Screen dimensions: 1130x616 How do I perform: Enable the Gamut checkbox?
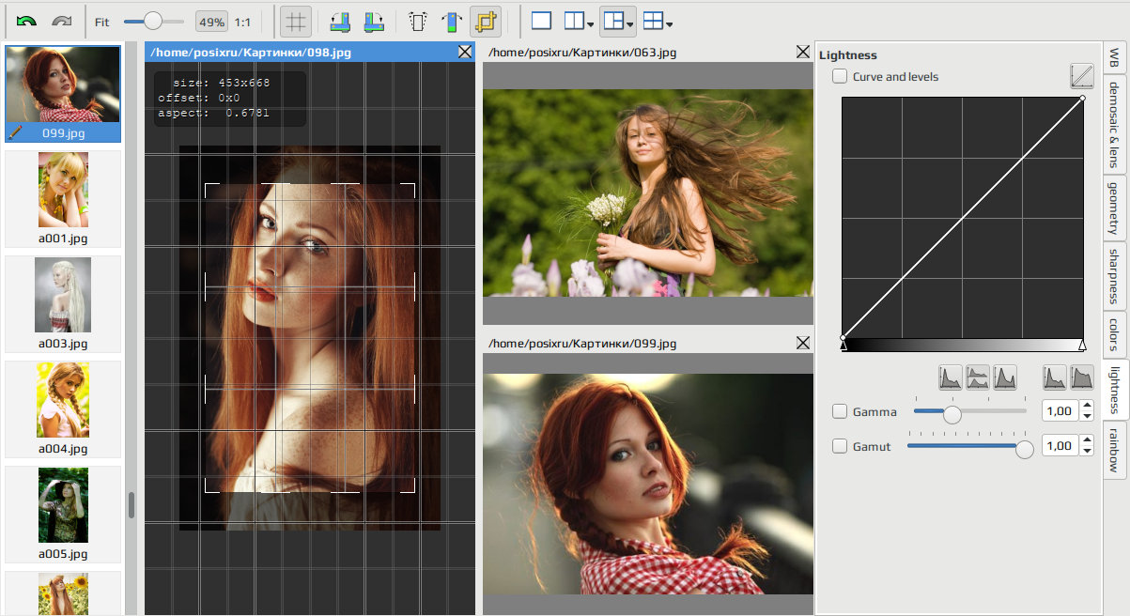coord(840,447)
